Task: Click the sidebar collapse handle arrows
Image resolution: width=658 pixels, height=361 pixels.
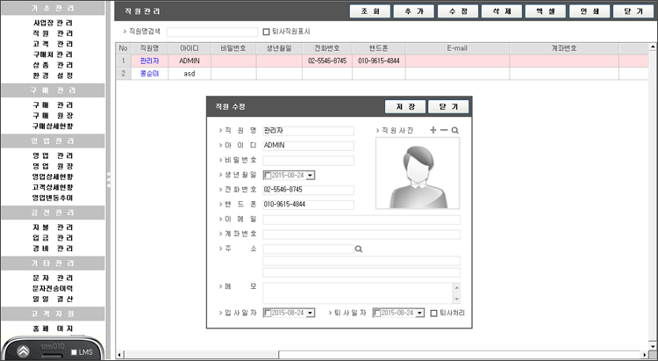Action: pyautogui.click(x=109, y=178)
